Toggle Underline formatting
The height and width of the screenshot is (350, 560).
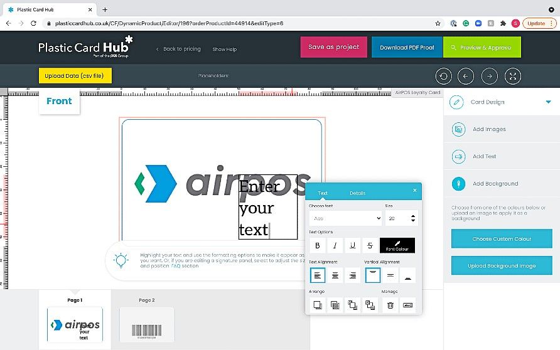[x=352, y=245]
